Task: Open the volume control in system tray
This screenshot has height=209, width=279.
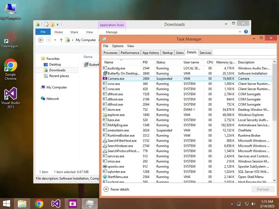Action: (x=253, y=204)
